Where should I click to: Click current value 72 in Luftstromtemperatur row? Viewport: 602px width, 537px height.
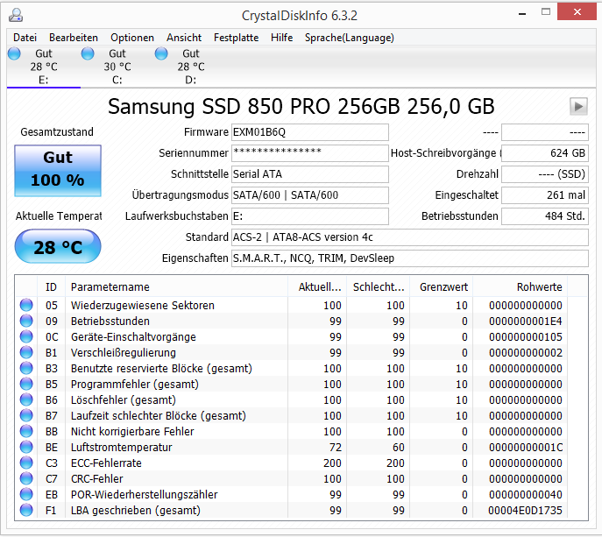(335, 447)
